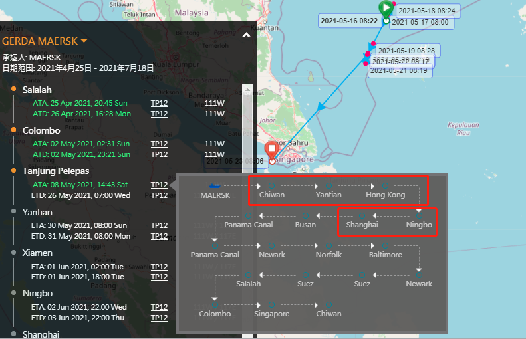Select the Hong Kong port circle in route diagram
Image resolution: width=526 pixels, height=339 pixels.
tap(385, 185)
